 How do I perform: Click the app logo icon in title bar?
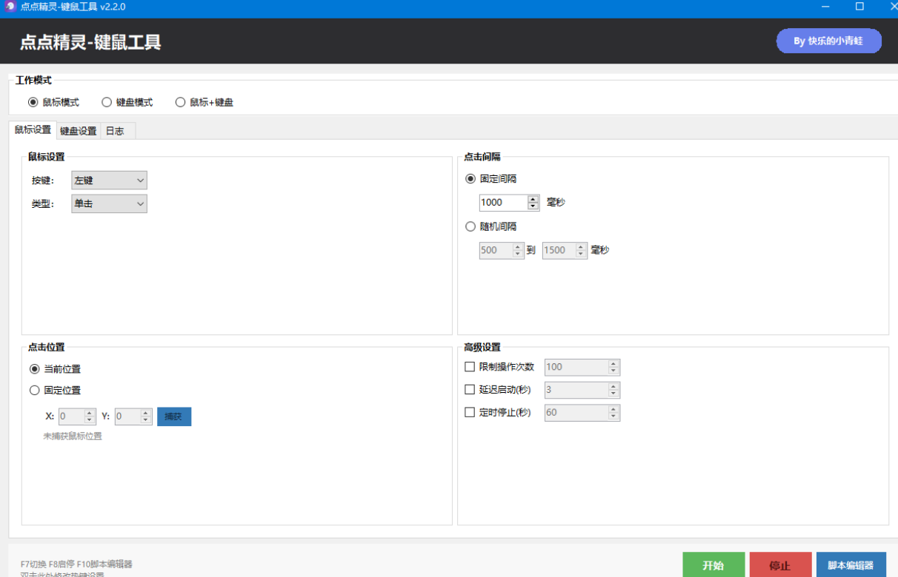coord(10,7)
